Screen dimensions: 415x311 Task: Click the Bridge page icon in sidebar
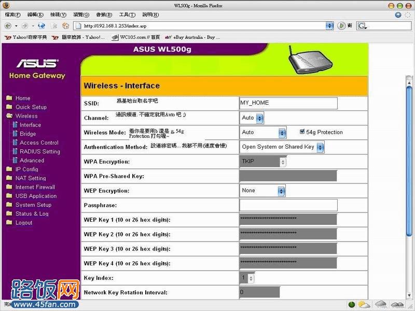15,134
